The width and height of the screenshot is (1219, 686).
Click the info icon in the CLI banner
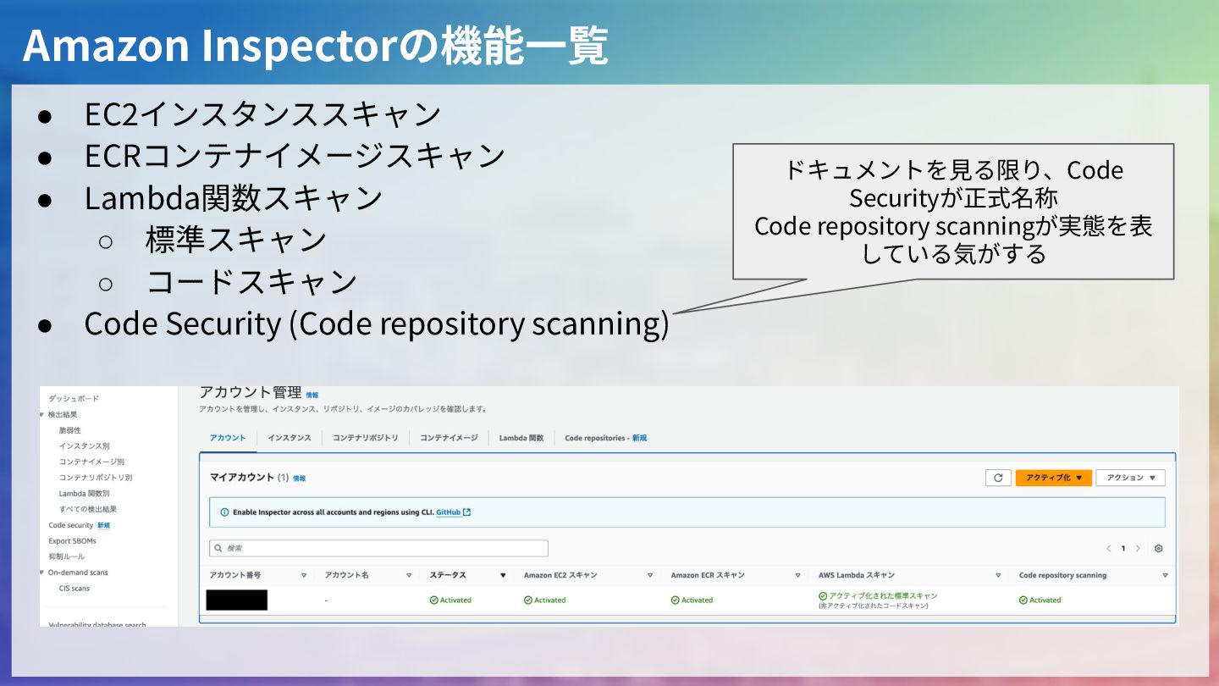[224, 512]
